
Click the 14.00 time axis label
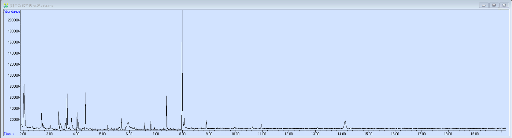click(342, 134)
